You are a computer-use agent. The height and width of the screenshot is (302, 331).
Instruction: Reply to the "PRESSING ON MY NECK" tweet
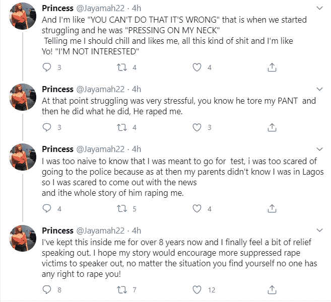(47, 67)
